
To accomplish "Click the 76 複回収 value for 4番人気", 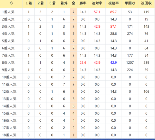I will point(146,34).
